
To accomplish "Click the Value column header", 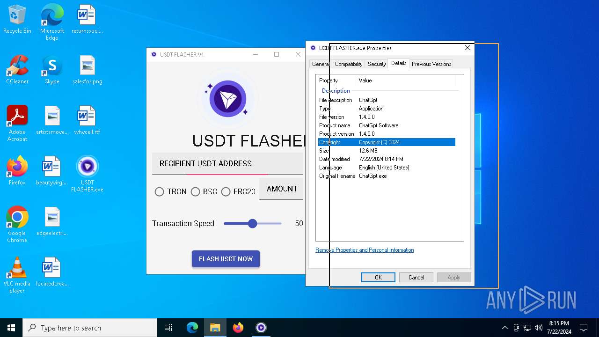I will pyautogui.click(x=406, y=81).
